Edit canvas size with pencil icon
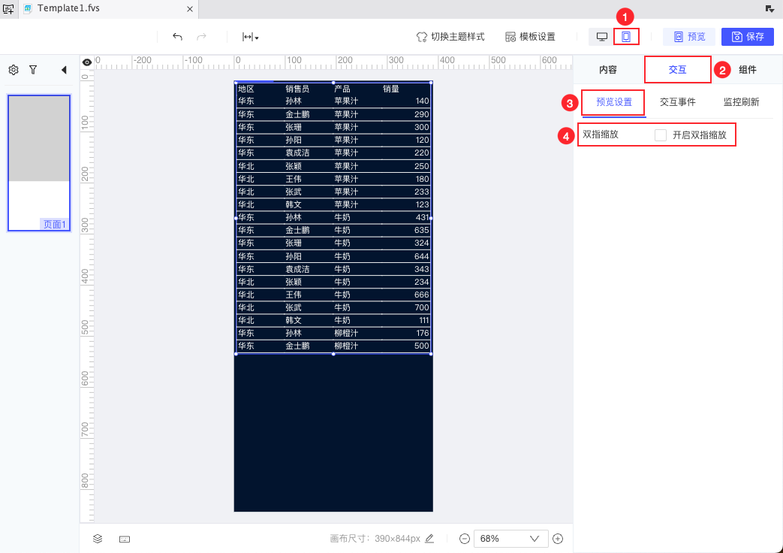This screenshot has width=783, height=553. click(x=429, y=539)
